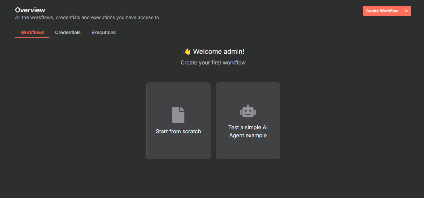
Task: Click the orange underline beneath Workflows tab
Action: pyautogui.click(x=32, y=38)
